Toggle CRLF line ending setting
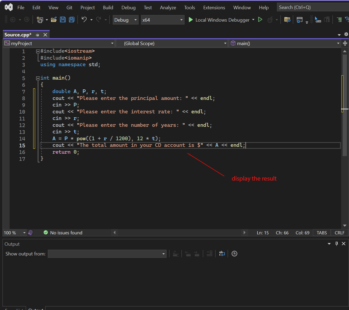This screenshot has height=310, width=349. [339, 233]
